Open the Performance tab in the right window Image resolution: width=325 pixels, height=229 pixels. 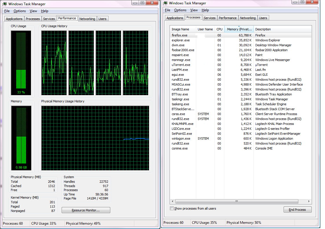(228, 18)
